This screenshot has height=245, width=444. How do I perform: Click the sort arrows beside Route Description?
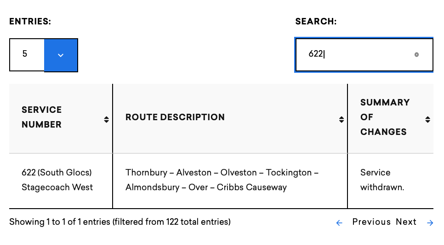coord(342,120)
